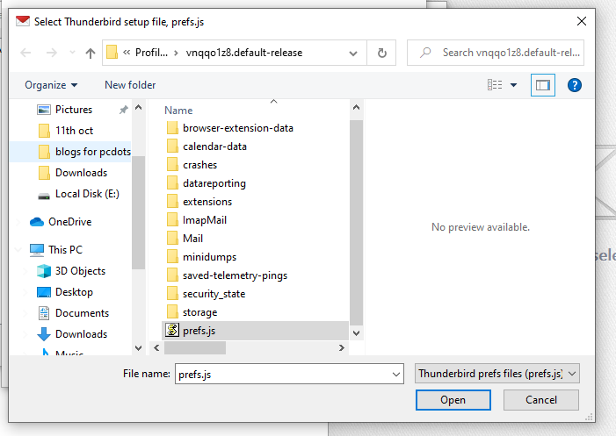
Task: Click the Profil... breadcrumb segment
Action: (151, 53)
